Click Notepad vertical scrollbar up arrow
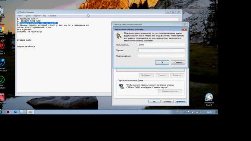The width and height of the screenshot is (251, 141). click(180, 19)
